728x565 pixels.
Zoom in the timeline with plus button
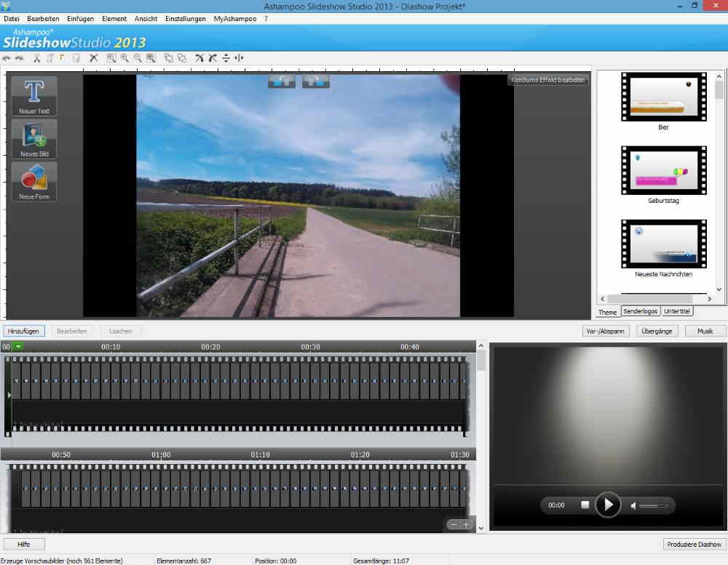pyautogui.click(x=466, y=524)
